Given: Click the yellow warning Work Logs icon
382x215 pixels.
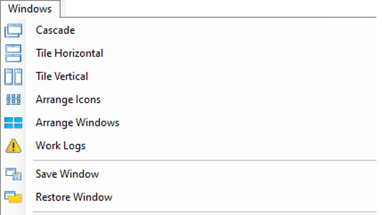Looking at the screenshot, I should (x=13, y=145).
